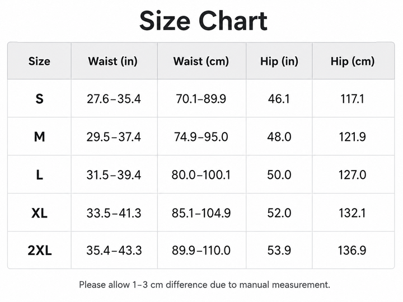Select hip inches value 48.0
The image size is (403, 302).
[x=279, y=136]
